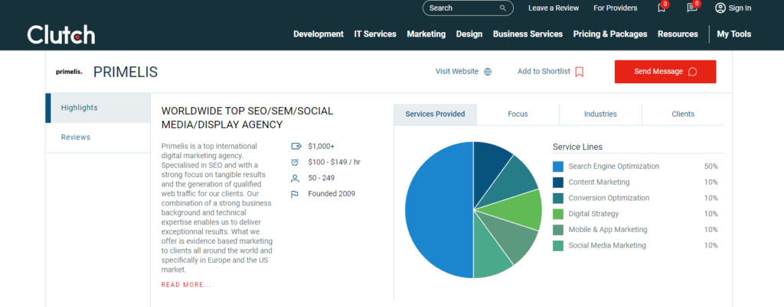Click the flag icon by Founded 2009
This screenshot has height=307, width=784.
point(295,194)
